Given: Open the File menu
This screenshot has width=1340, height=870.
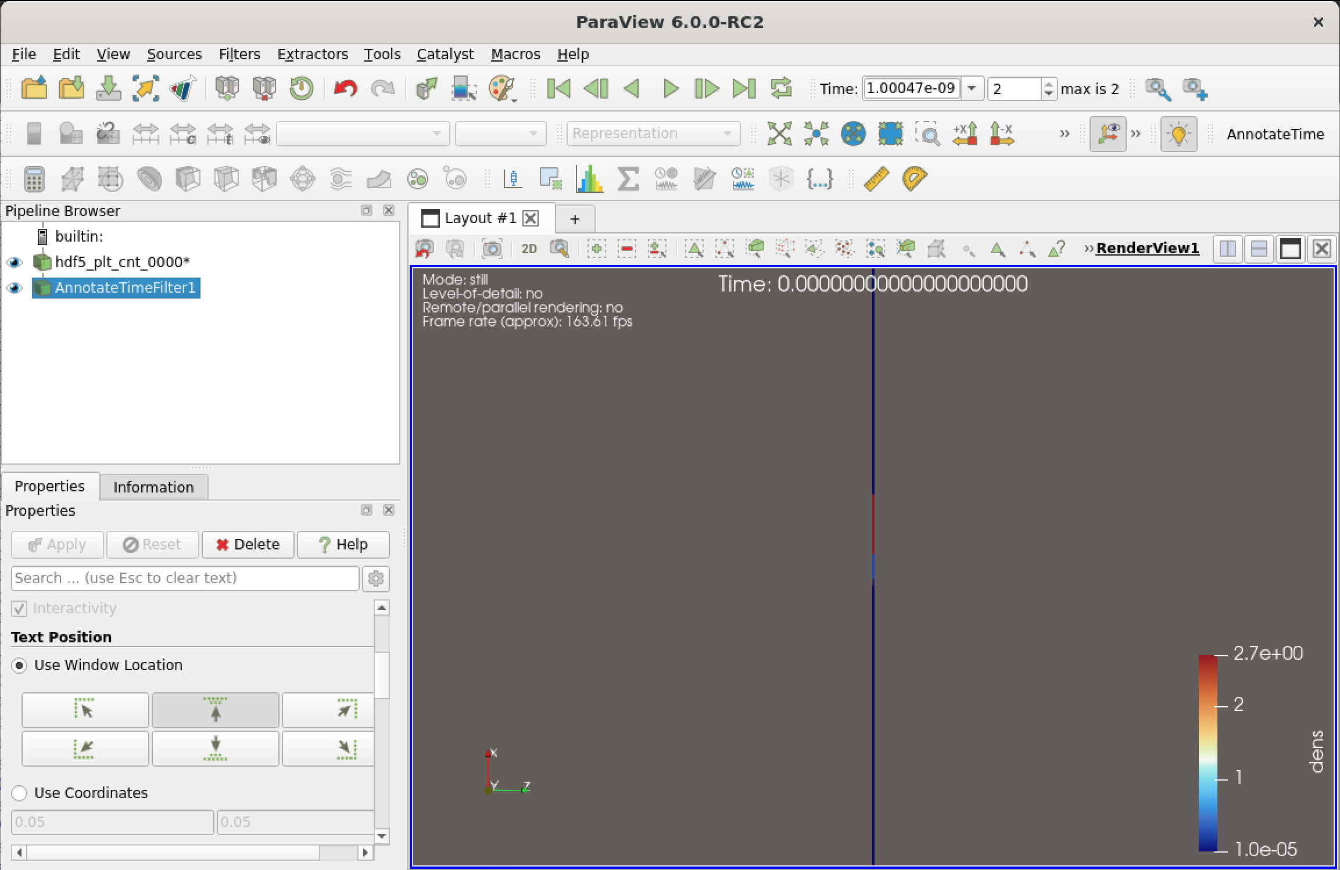Looking at the screenshot, I should (x=24, y=54).
